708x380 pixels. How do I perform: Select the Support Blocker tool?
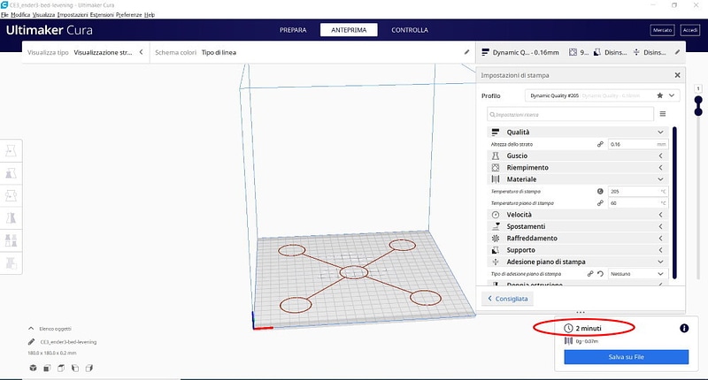[x=11, y=262]
